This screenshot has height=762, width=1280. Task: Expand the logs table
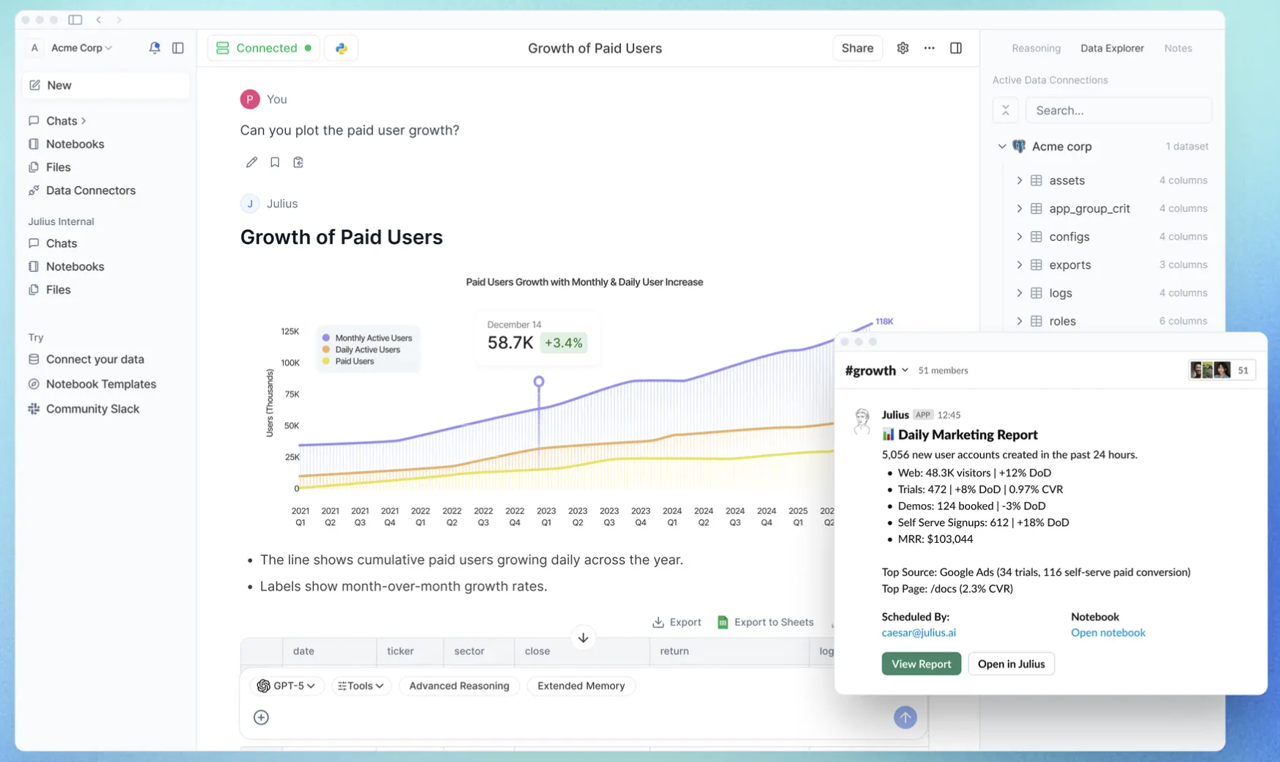tap(1019, 293)
